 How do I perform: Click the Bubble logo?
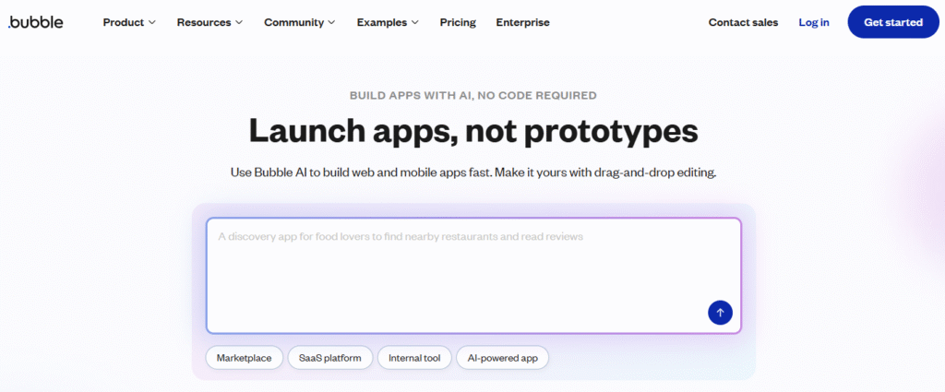[x=36, y=22]
